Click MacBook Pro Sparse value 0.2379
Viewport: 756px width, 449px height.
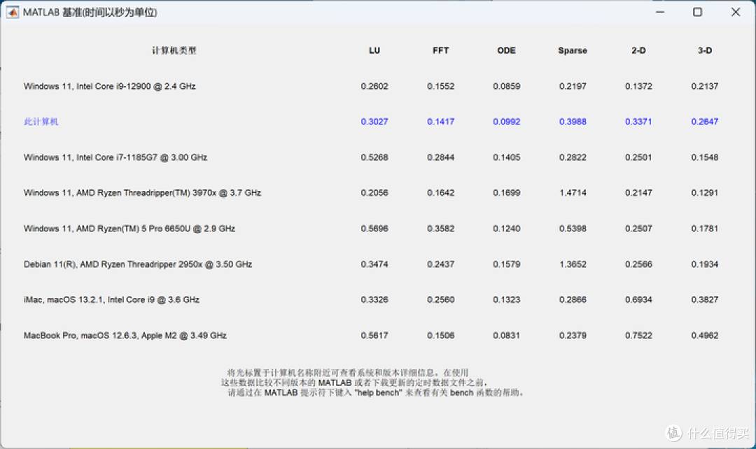pyautogui.click(x=573, y=335)
